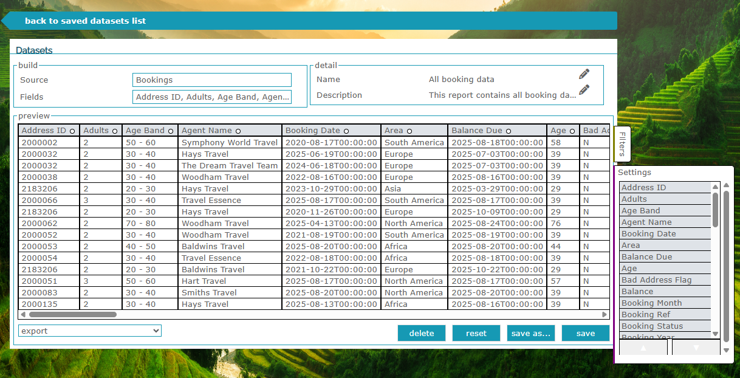Click the circle icon in Agent Name header

238,131
